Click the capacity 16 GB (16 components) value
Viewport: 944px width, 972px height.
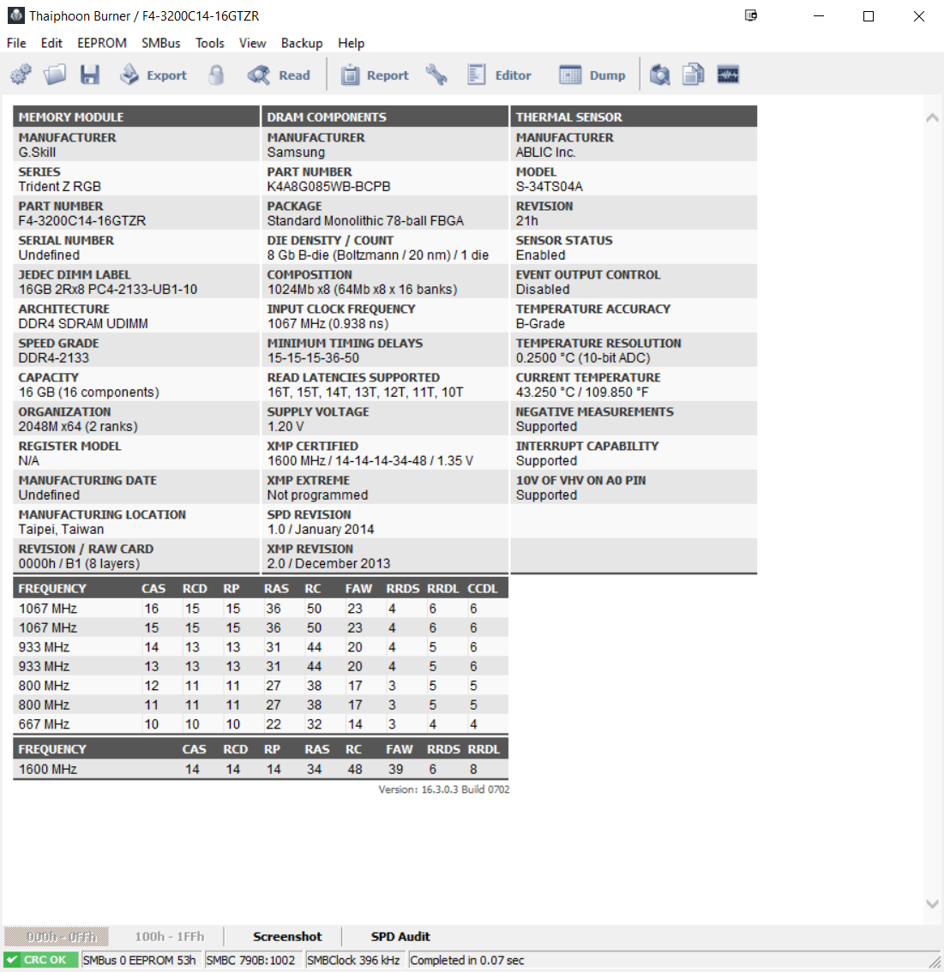tap(88, 393)
